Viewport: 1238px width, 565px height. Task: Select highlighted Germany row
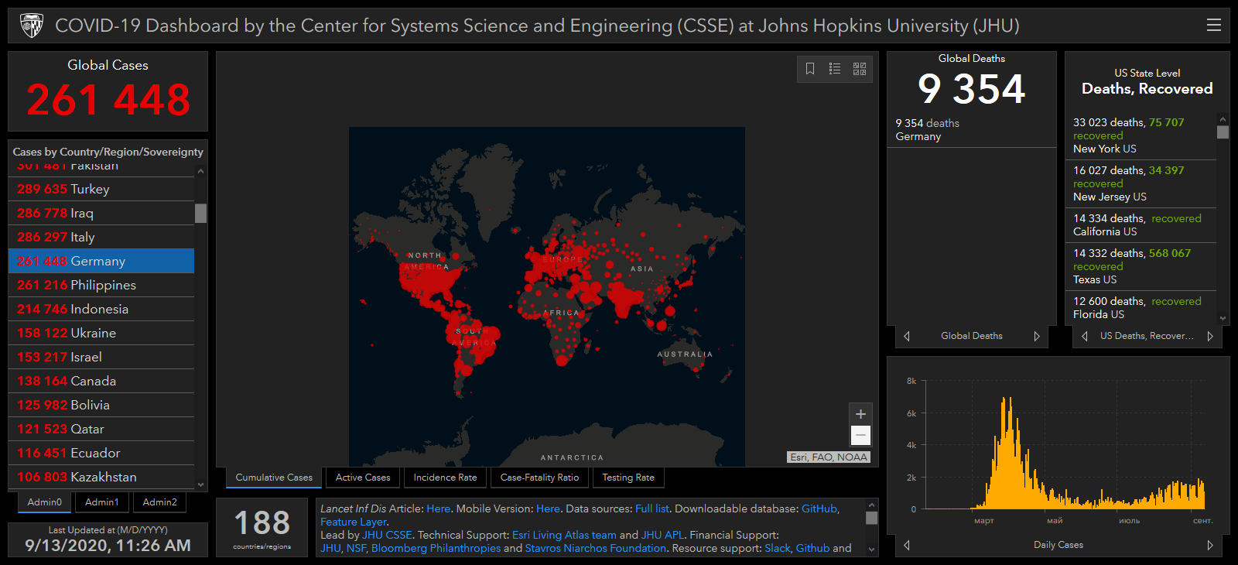[x=101, y=261]
